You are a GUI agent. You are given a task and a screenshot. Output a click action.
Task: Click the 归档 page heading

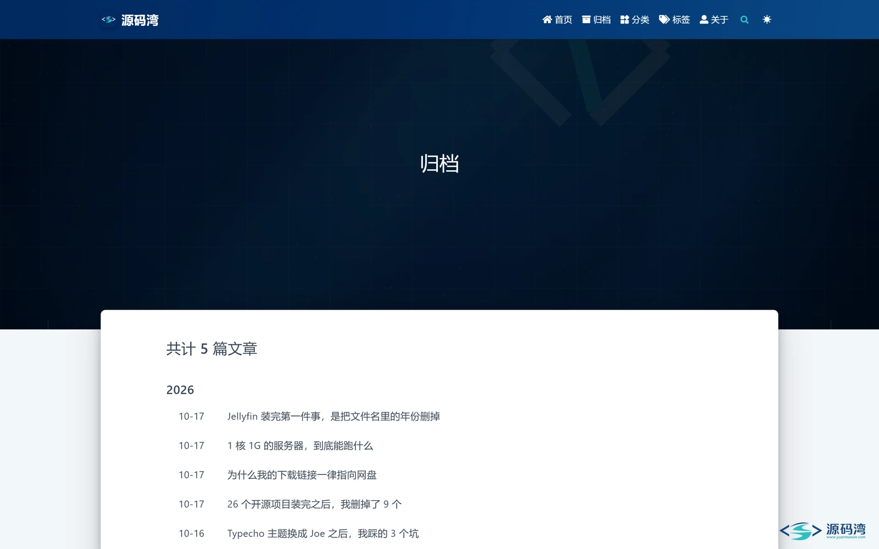coord(439,164)
